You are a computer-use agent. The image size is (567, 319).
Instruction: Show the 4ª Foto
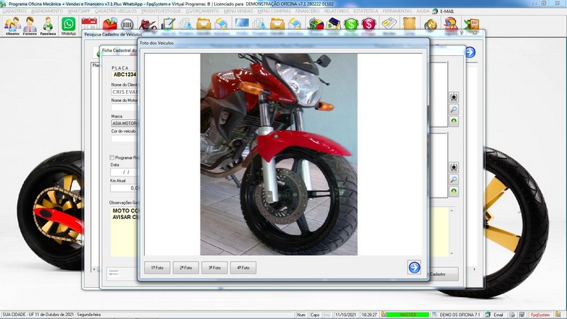[x=243, y=268]
